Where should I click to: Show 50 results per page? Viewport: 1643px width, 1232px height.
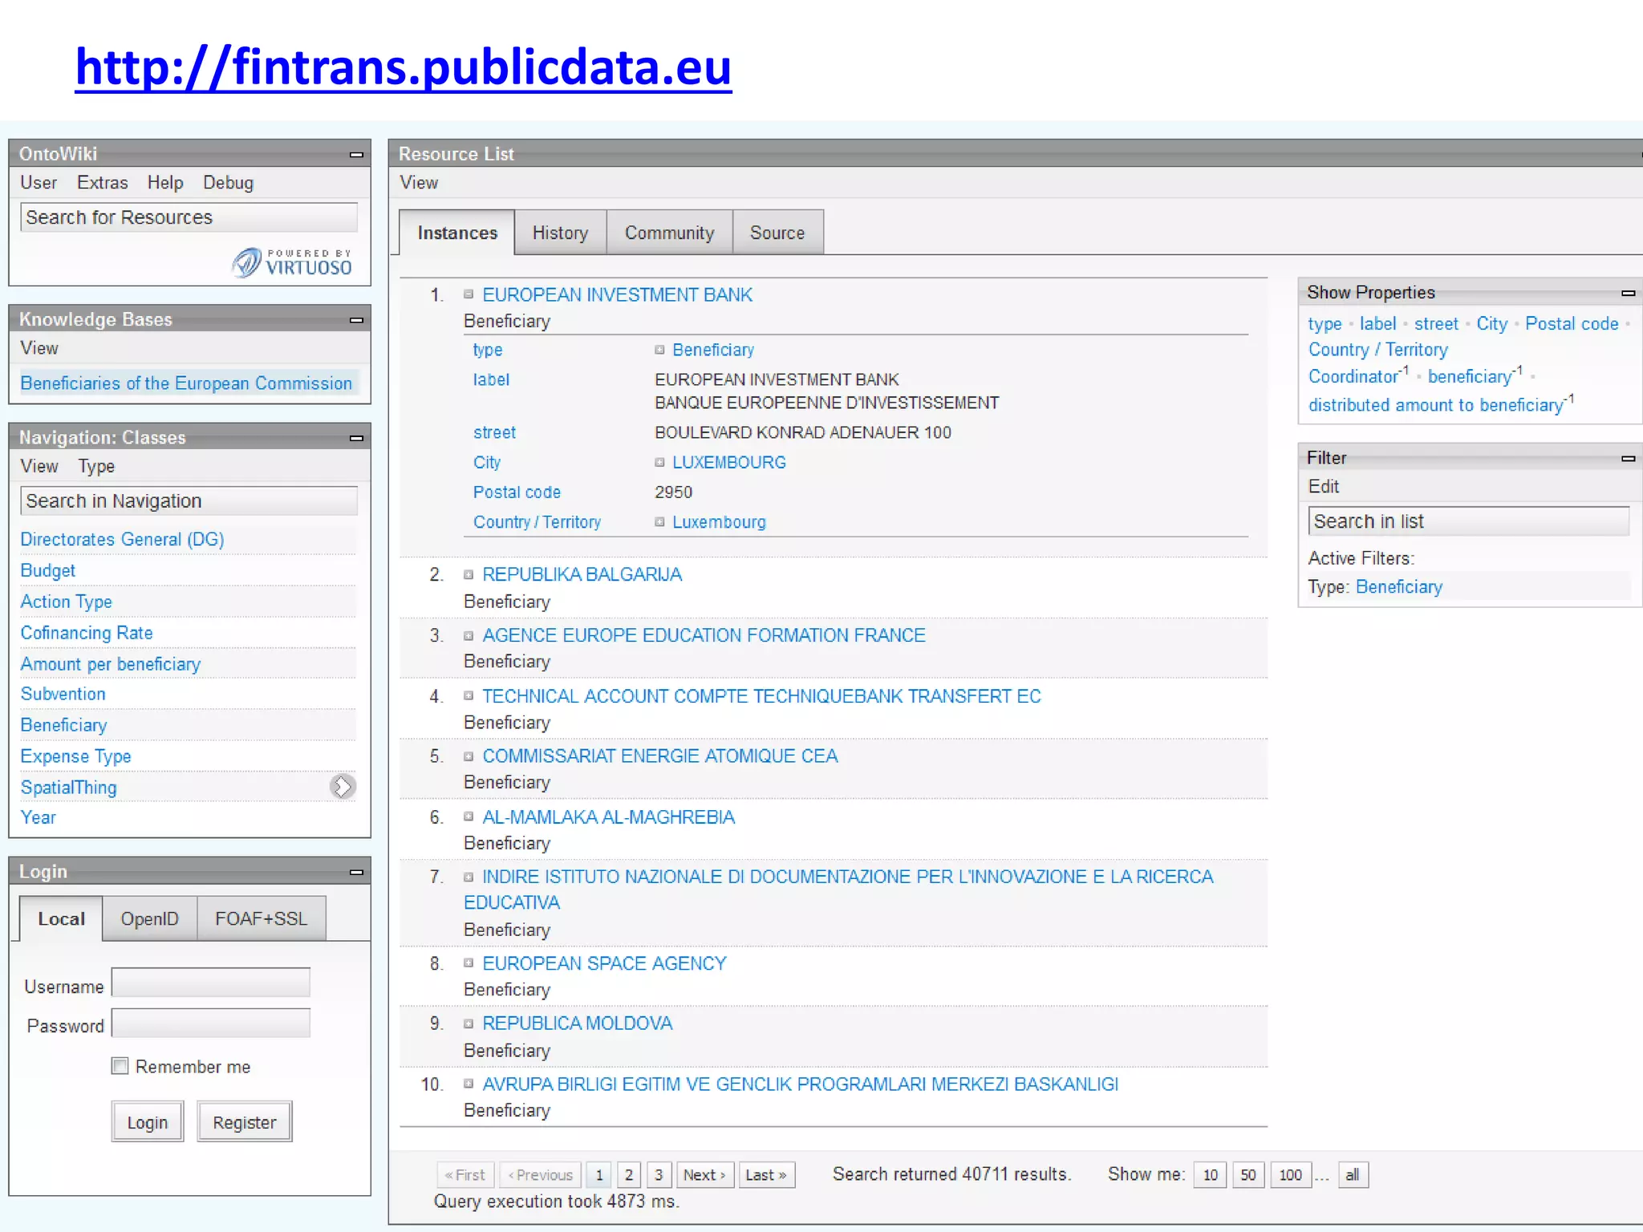click(1248, 1175)
